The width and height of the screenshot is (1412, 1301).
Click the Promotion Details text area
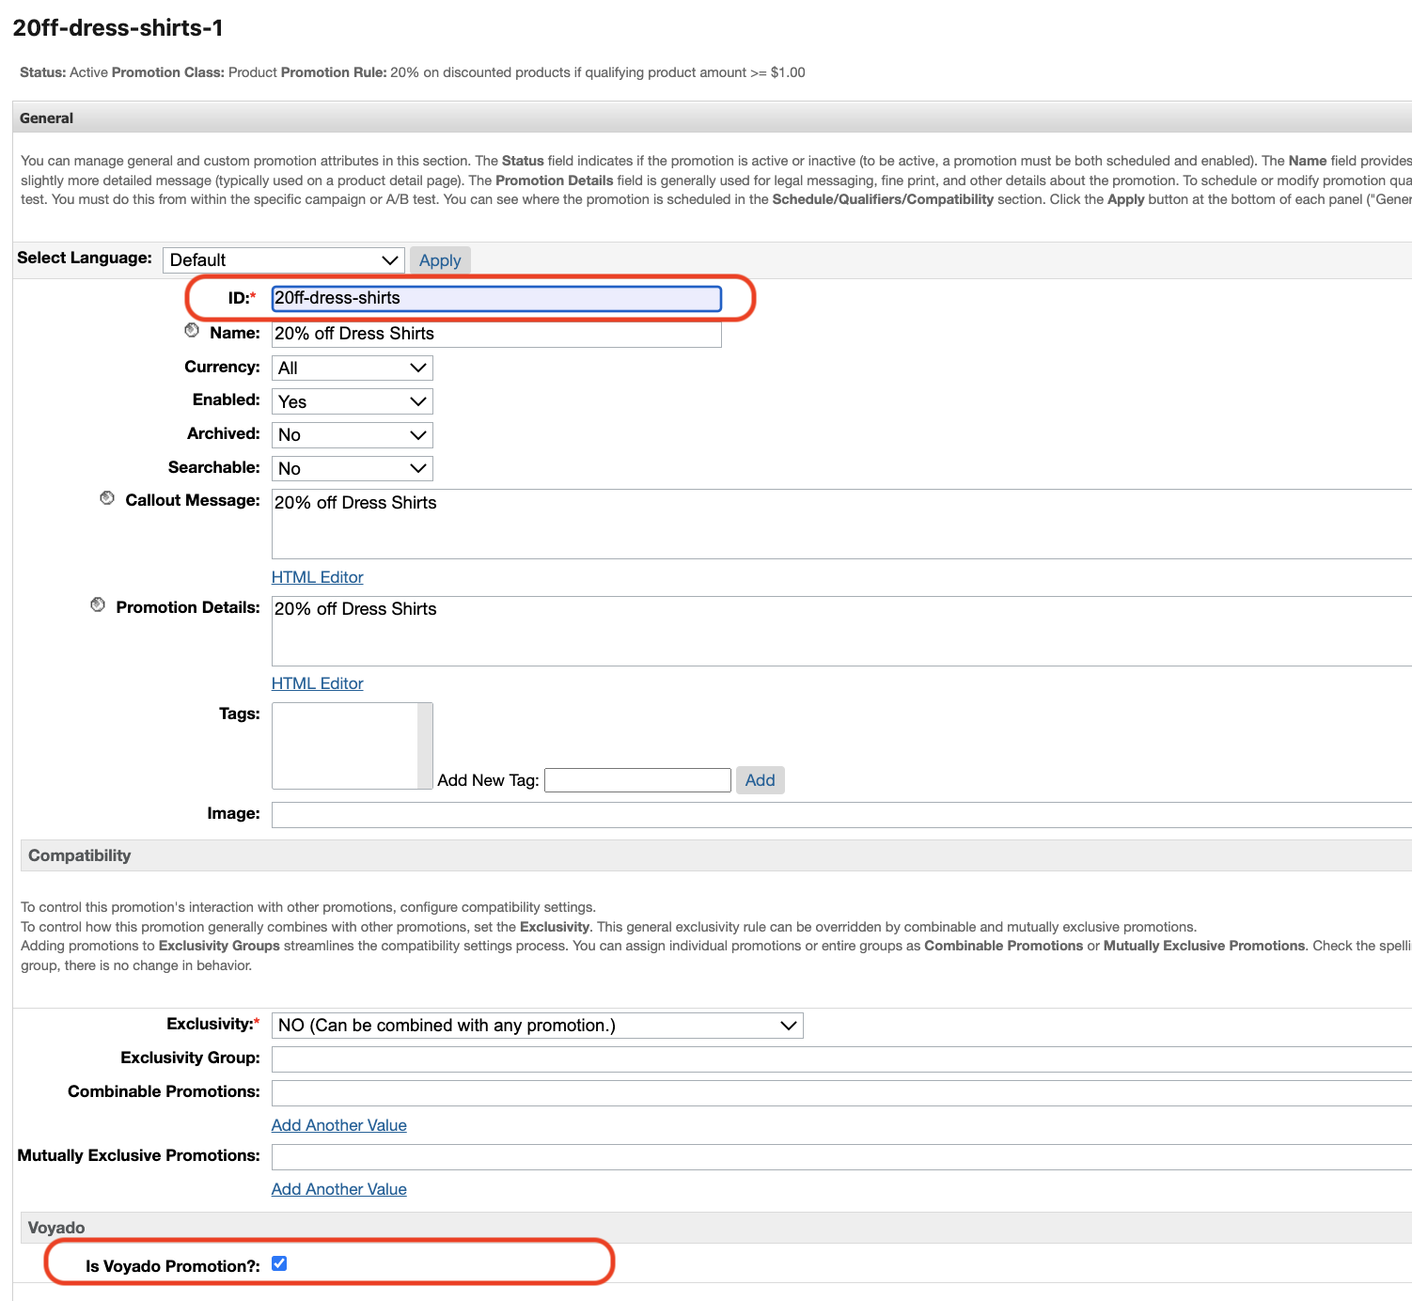click(x=841, y=631)
